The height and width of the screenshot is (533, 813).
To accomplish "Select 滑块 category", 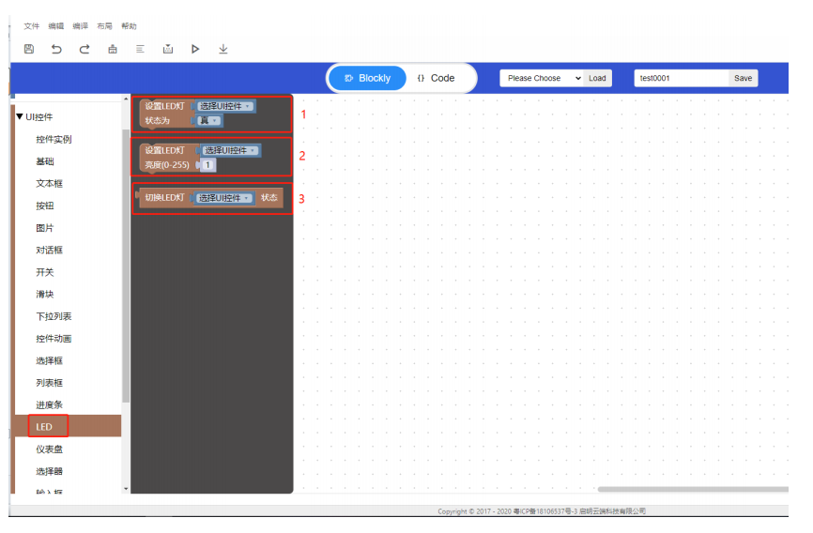I will click(x=45, y=294).
